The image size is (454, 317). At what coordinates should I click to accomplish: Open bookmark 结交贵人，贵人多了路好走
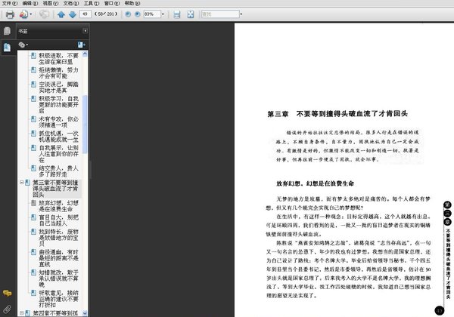(58, 171)
